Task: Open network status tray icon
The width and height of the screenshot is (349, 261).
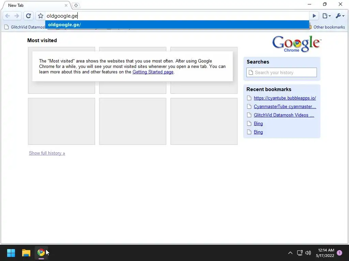Action: pyautogui.click(x=300, y=253)
